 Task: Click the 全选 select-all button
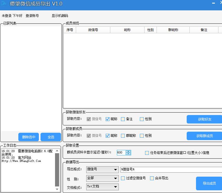pyautogui.click(x=51, y=137)
